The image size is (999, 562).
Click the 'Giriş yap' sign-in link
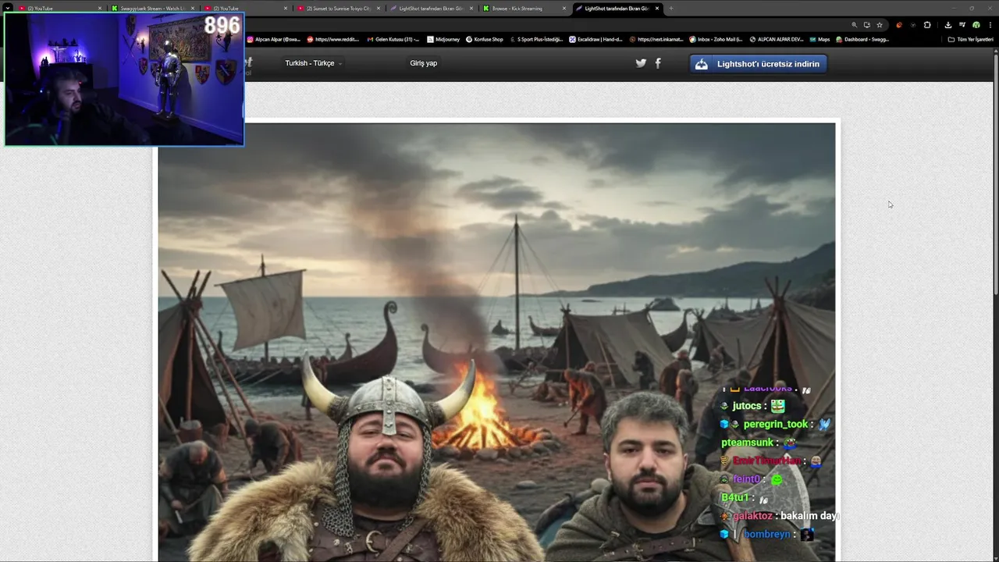[424, 63]
